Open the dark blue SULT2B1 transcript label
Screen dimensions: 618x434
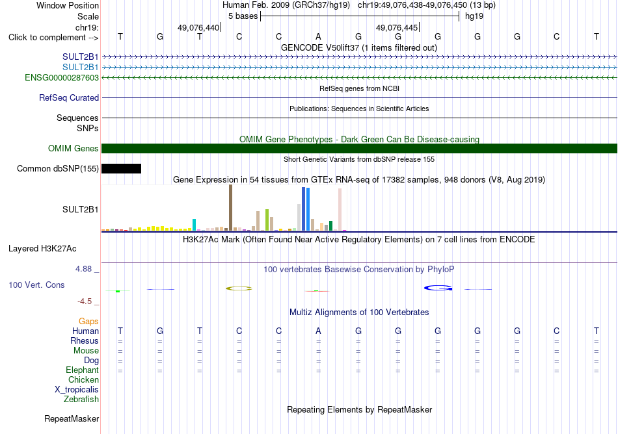pyautogui.click(x=81, y=57)
